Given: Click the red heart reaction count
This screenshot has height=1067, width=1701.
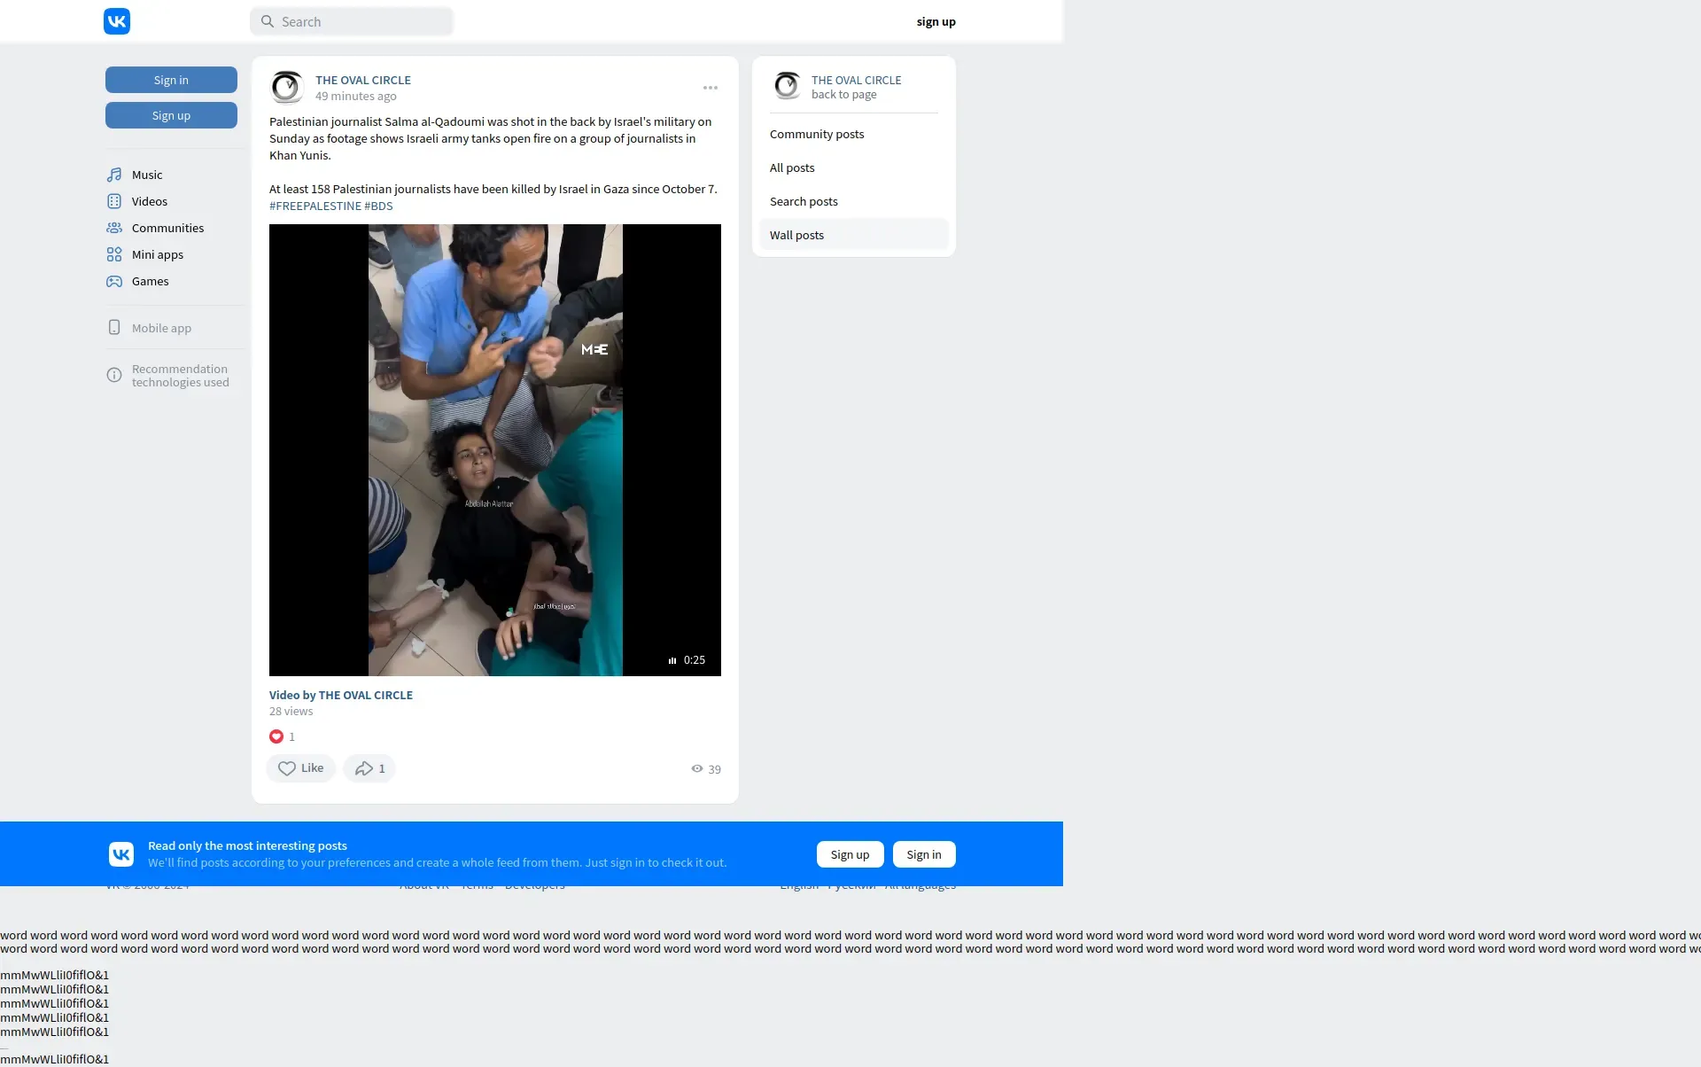Looking at the screenshot, I should pos(282,736).
